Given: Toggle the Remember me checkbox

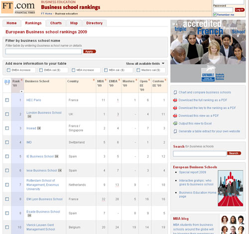Looking at the screenshot, I should tap(215, 15).
